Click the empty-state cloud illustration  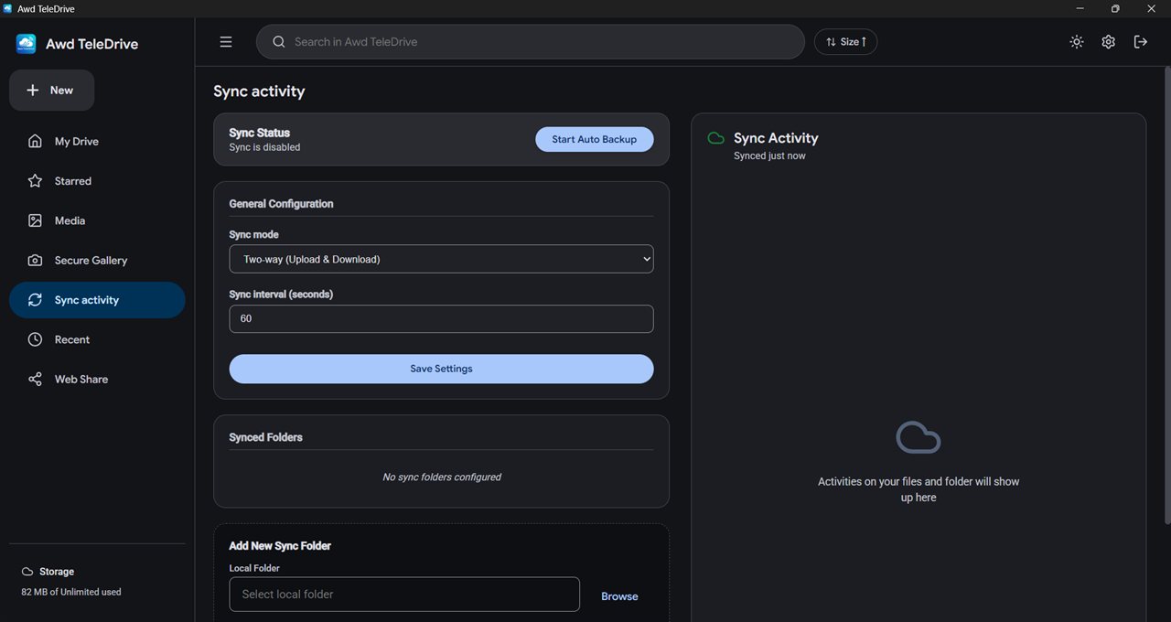click(919, 438)
